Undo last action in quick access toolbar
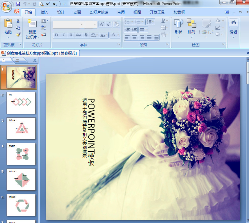 (x=24, y=4)
